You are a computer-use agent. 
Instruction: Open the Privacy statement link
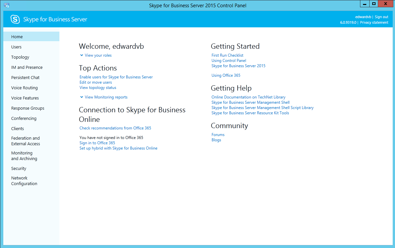374,22
